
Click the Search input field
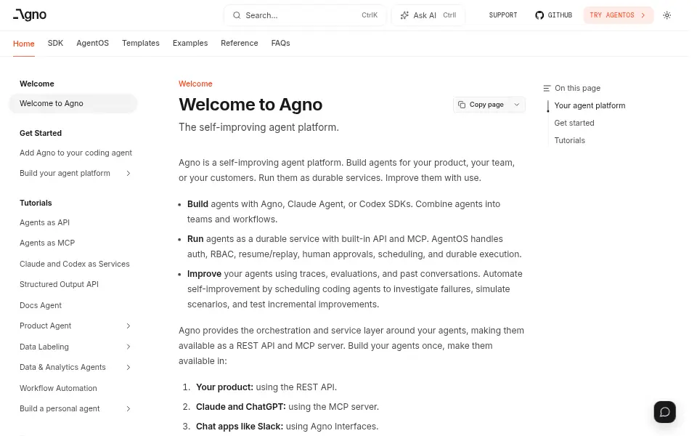pos(305,15)
